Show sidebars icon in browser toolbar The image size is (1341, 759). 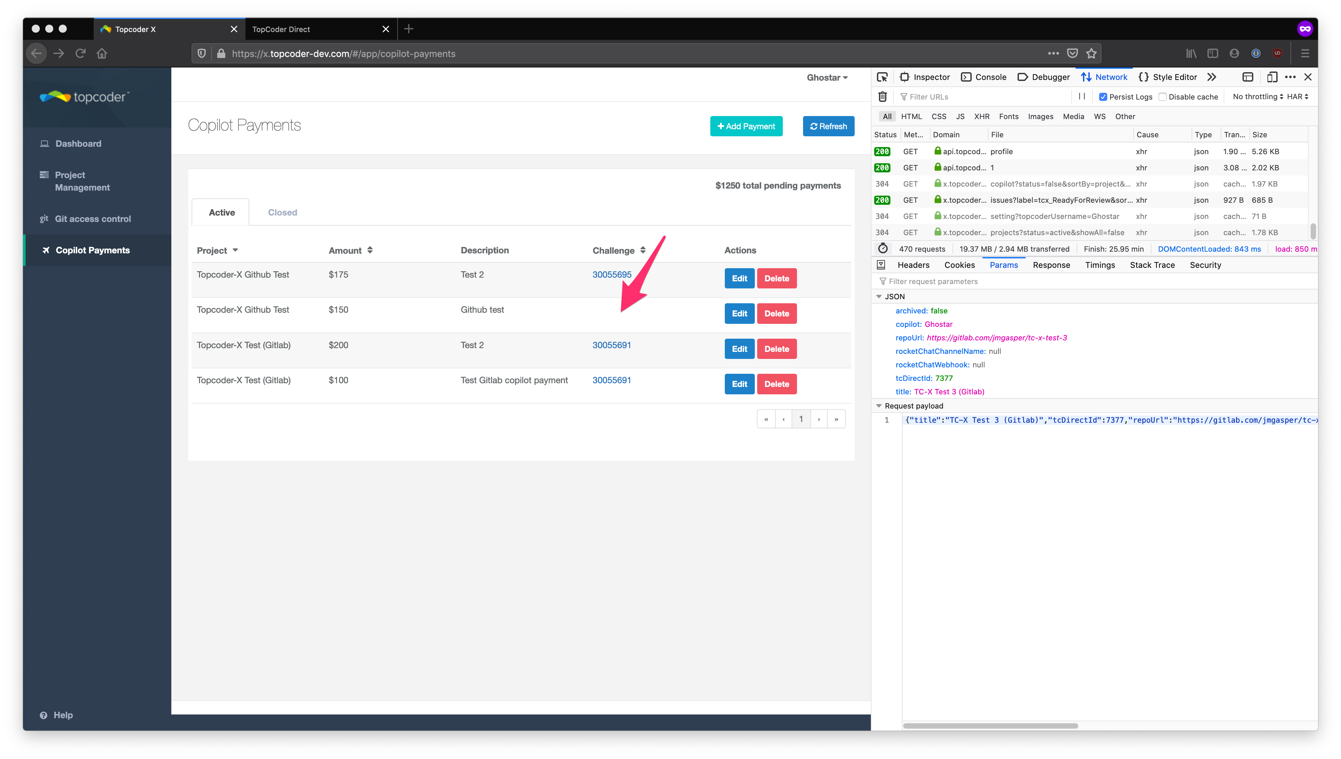[1213, 53]
